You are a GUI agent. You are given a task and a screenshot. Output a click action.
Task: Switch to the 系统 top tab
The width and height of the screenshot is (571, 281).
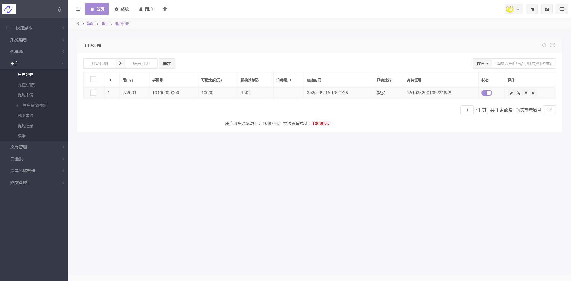122,9
